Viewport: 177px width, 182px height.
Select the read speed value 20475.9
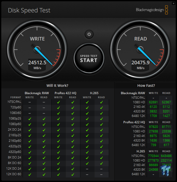[140, 63]
